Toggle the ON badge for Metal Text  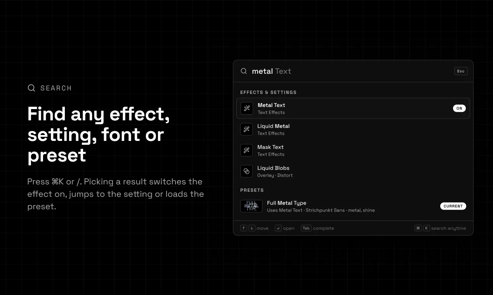point(459,108)
